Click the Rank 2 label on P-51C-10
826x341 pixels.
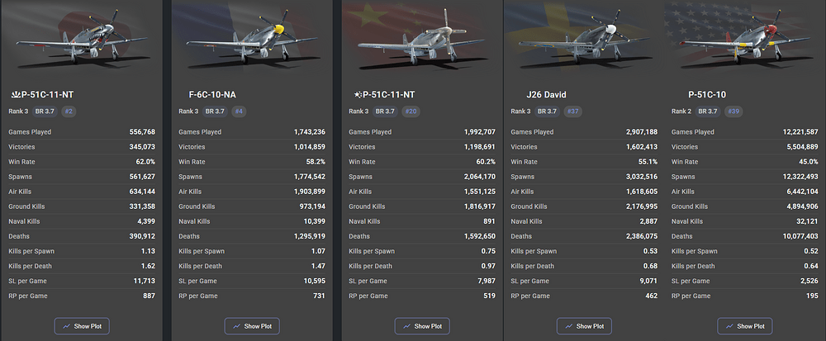click(x=681, y=111)
